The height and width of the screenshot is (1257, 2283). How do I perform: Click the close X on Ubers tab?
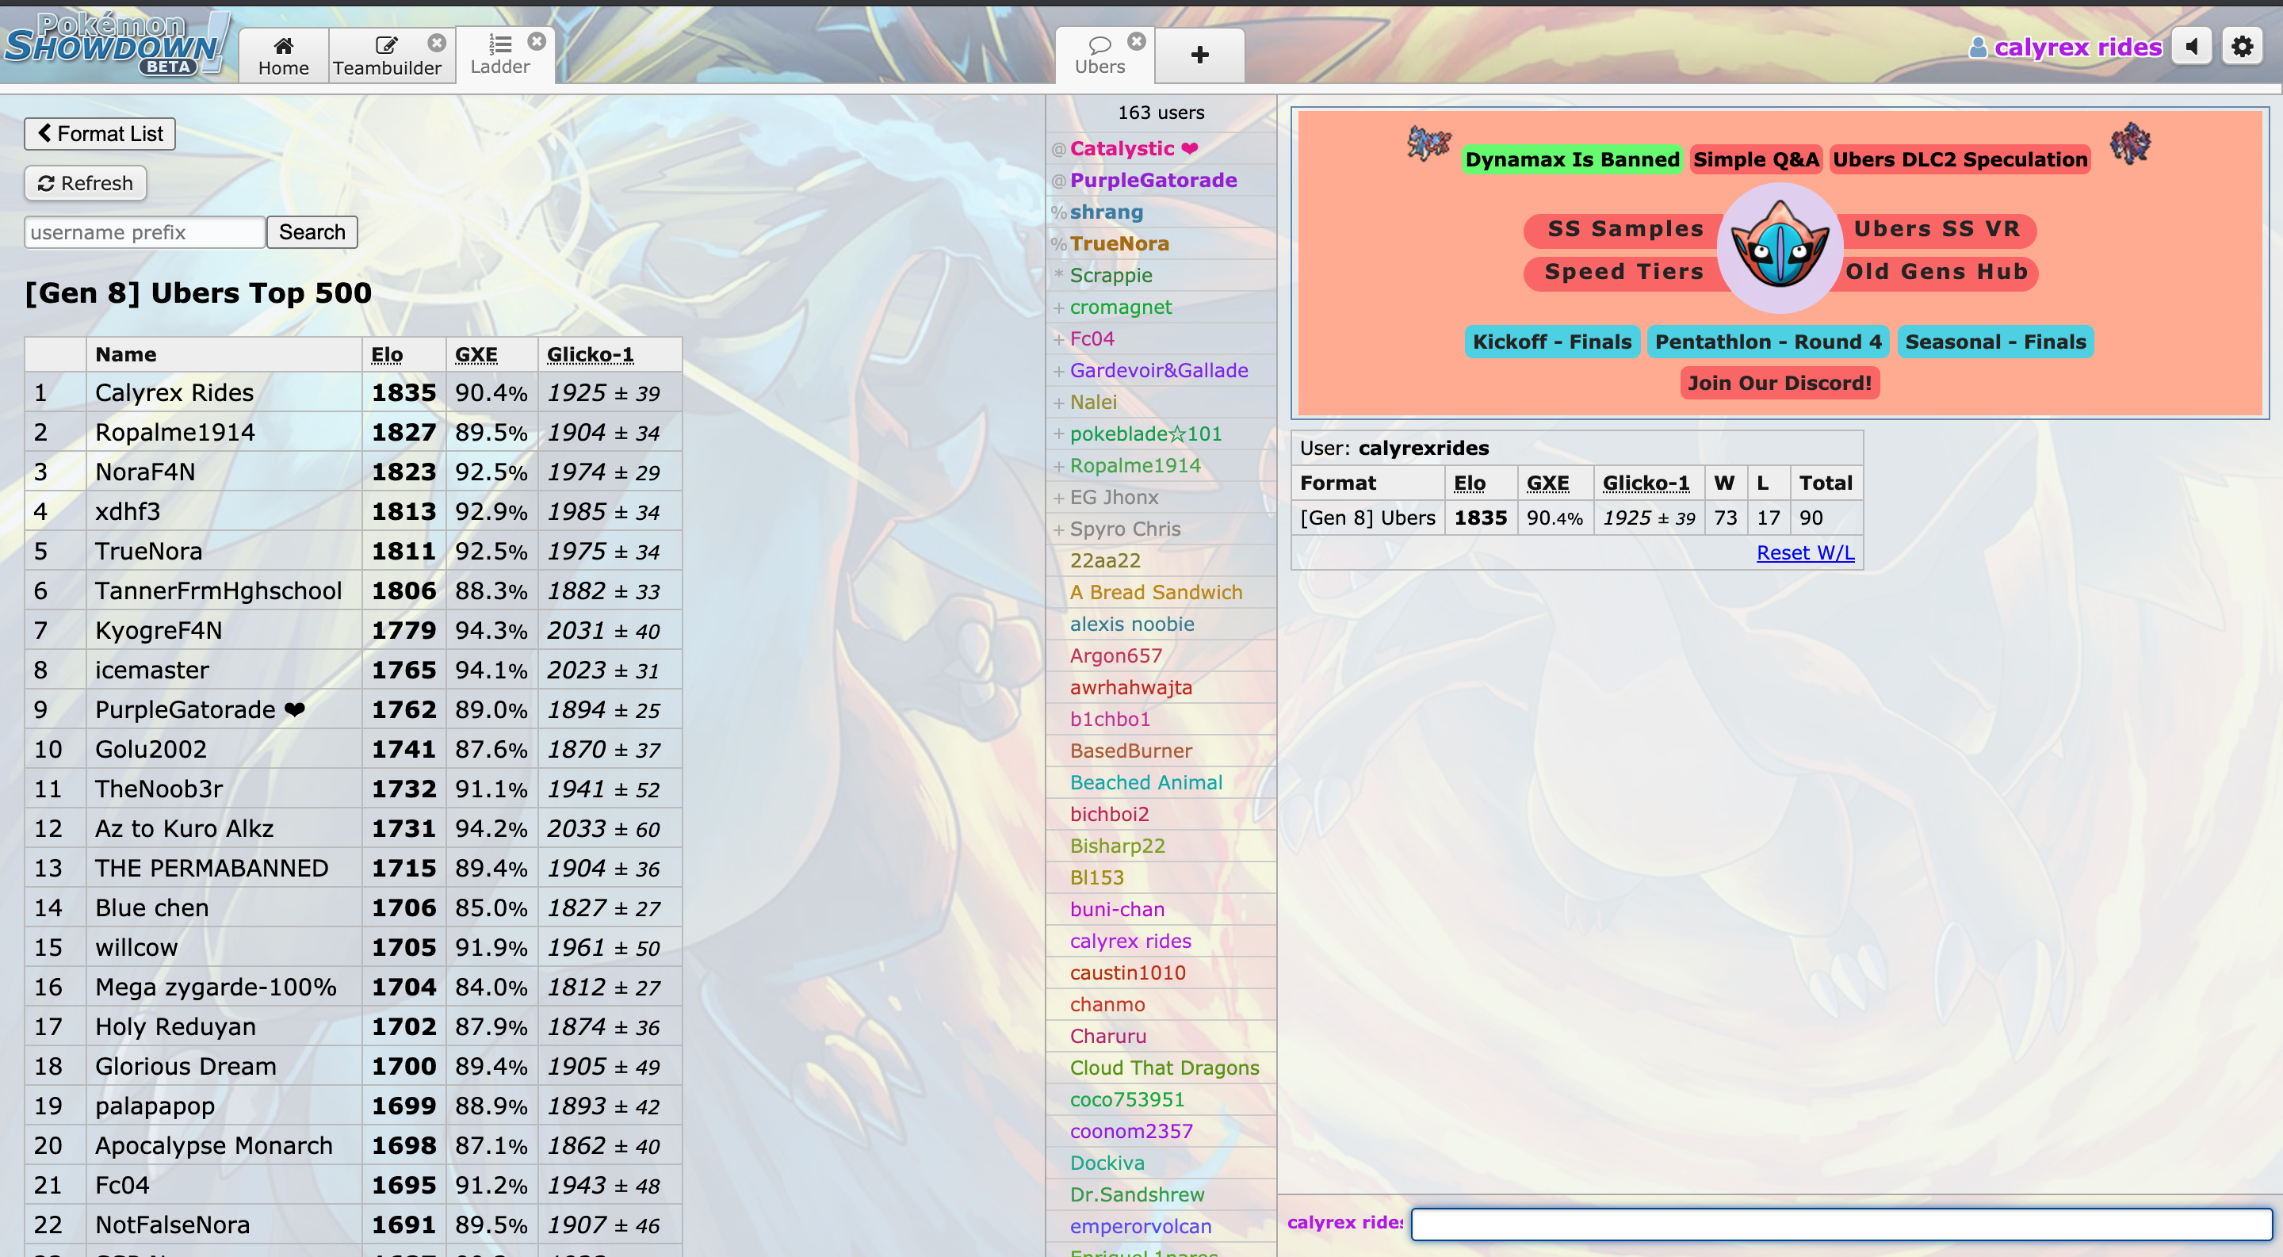1136,42
